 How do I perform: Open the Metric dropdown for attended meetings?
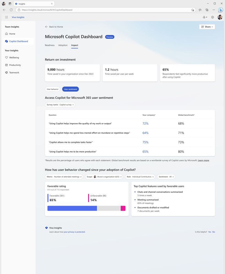[64, 177]
